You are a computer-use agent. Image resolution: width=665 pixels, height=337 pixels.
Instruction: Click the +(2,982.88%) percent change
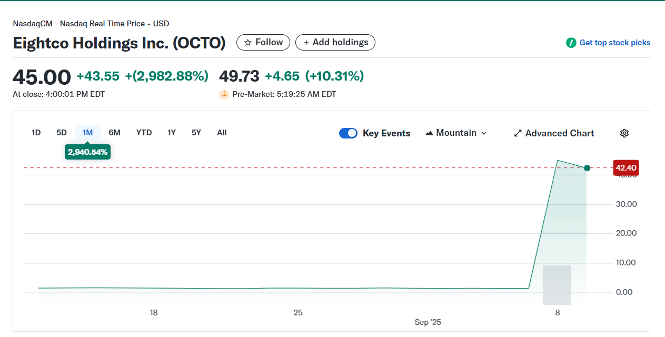[x=166, y=76]
